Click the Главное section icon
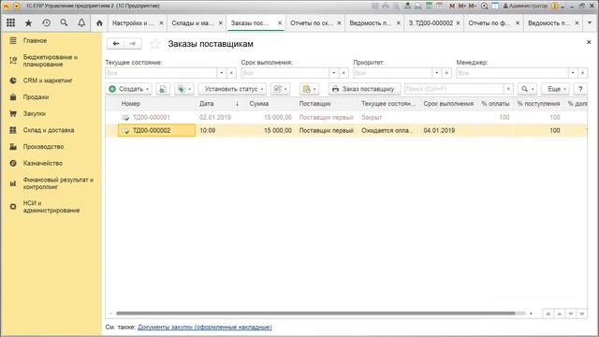The image size is (599, 337). [x=13, y=40]
